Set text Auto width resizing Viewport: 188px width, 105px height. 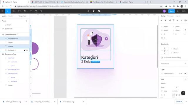click(174, 95)
